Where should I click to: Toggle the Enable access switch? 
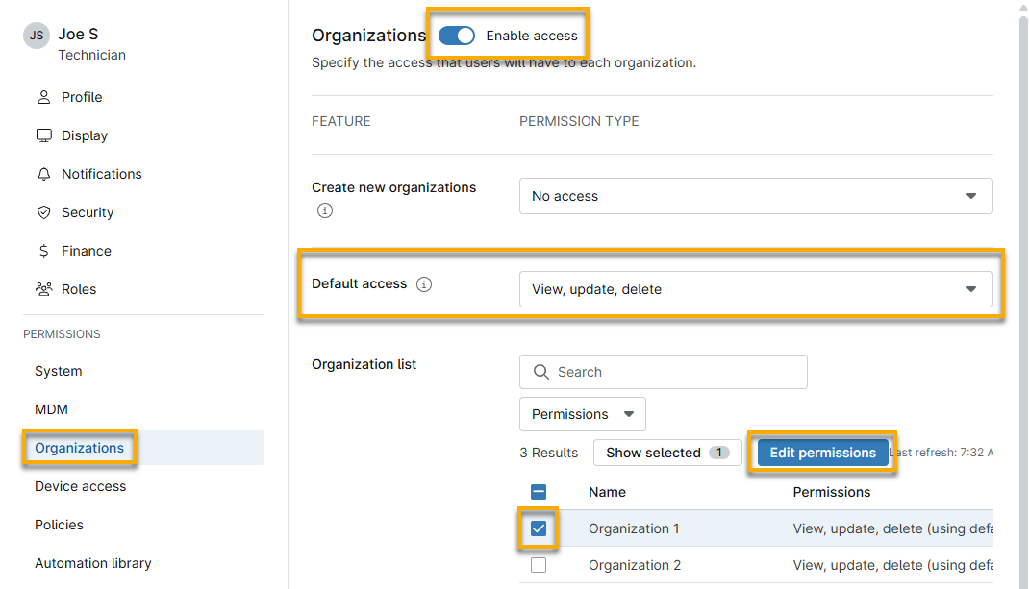point(457,36)
